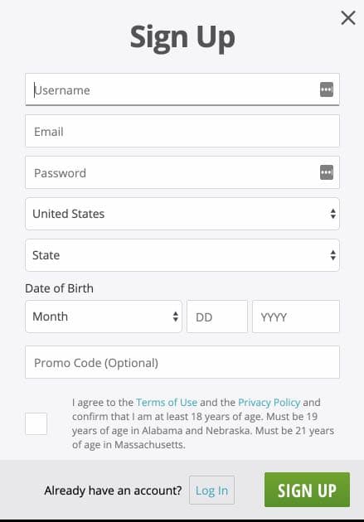Select the birth Month dropdown
Screen dimensions: 364x522
104,317
